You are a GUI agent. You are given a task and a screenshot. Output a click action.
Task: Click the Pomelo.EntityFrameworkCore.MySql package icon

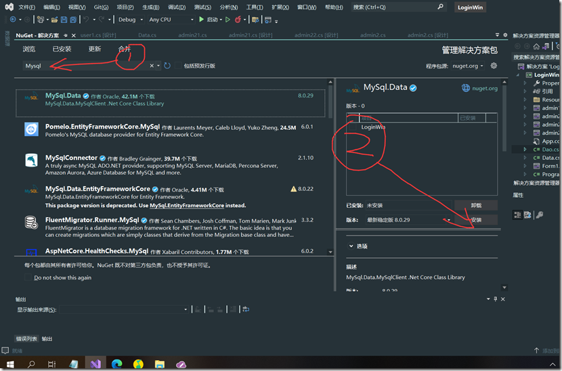pyautogui.click(x=31, y=129)
